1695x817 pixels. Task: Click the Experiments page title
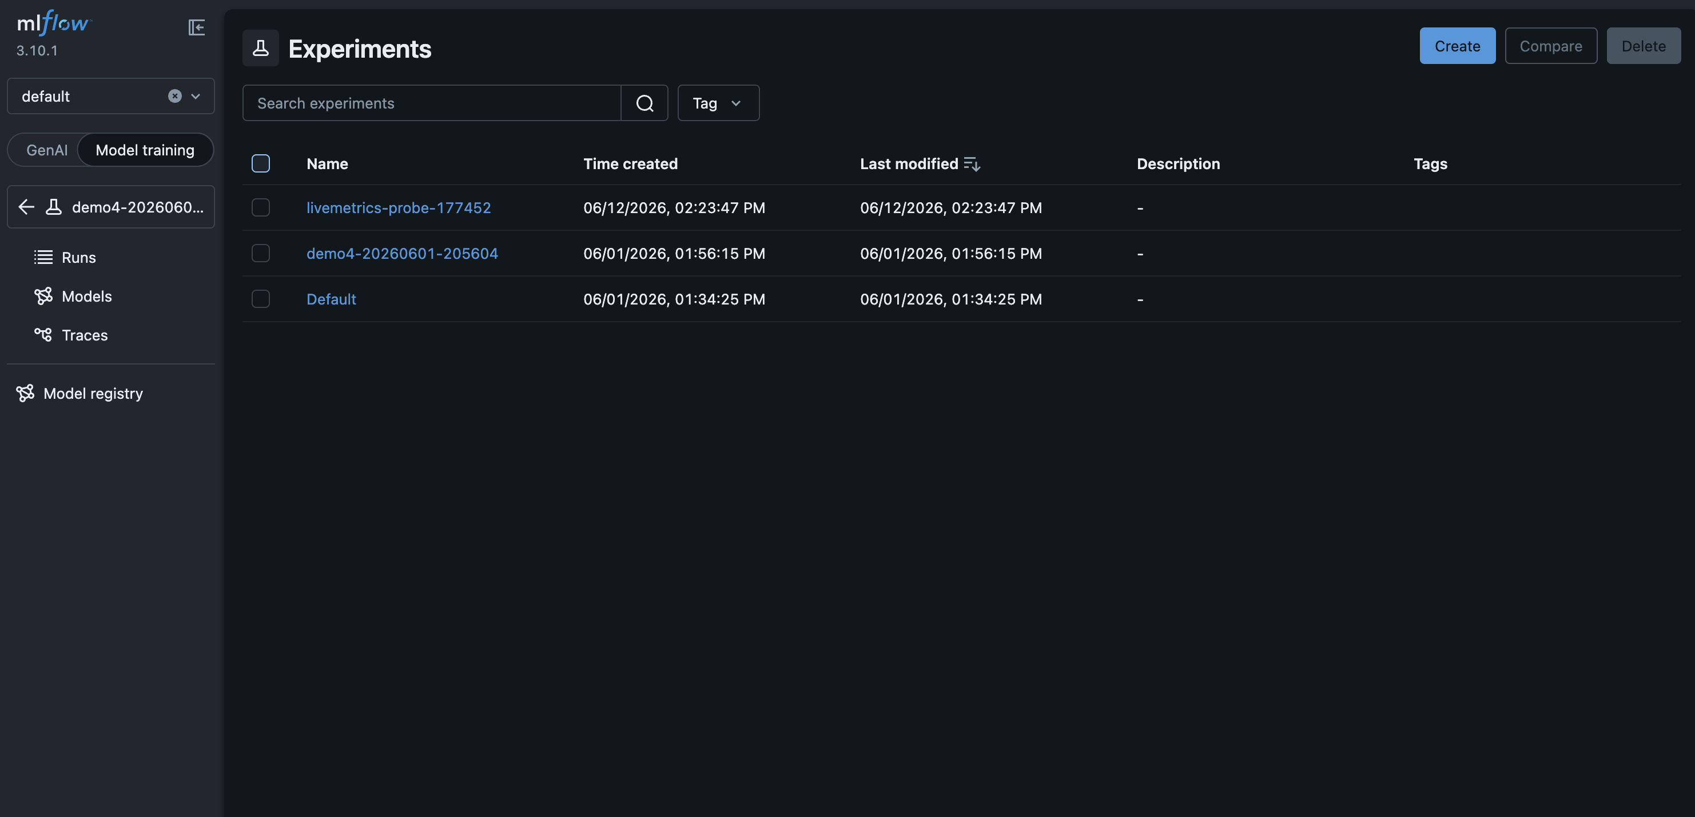click(359, 49)
